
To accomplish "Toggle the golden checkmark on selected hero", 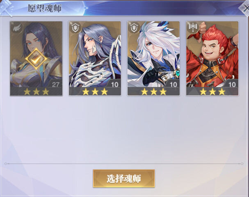I will coord(36,59).
